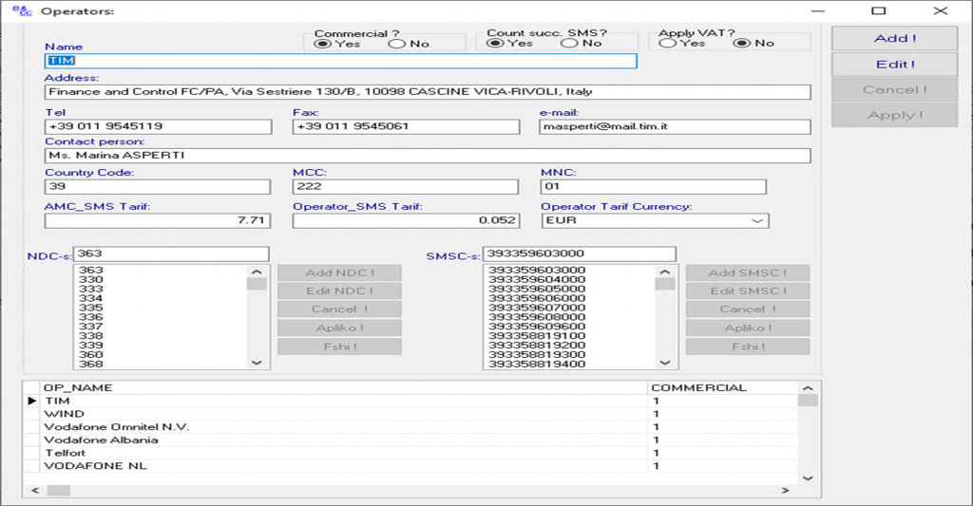Click the AMC_SMS Tarif field
This screenshot has height=506, width=973.
[x=158, y=221]
